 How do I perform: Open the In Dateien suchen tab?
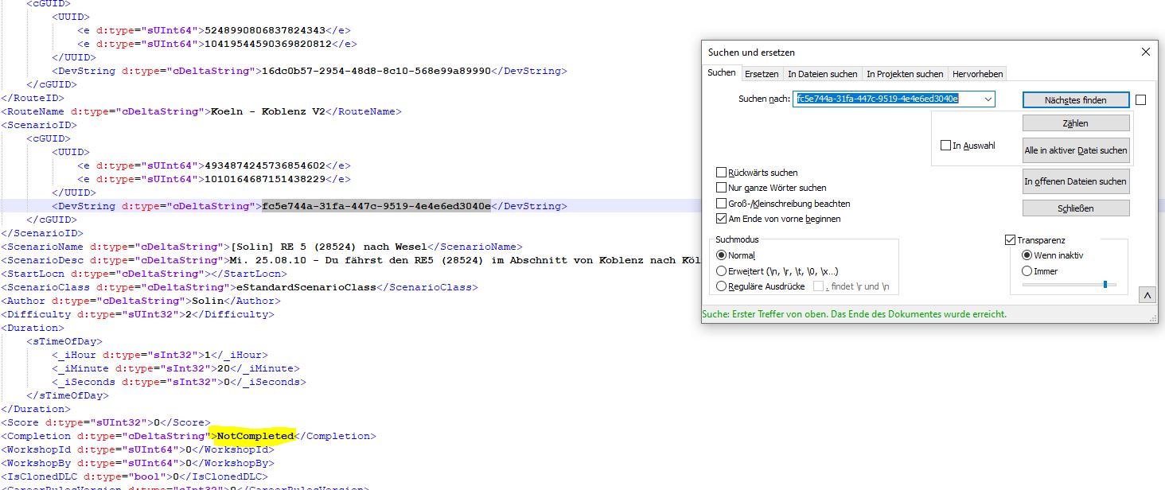click(x=823, y=74)
